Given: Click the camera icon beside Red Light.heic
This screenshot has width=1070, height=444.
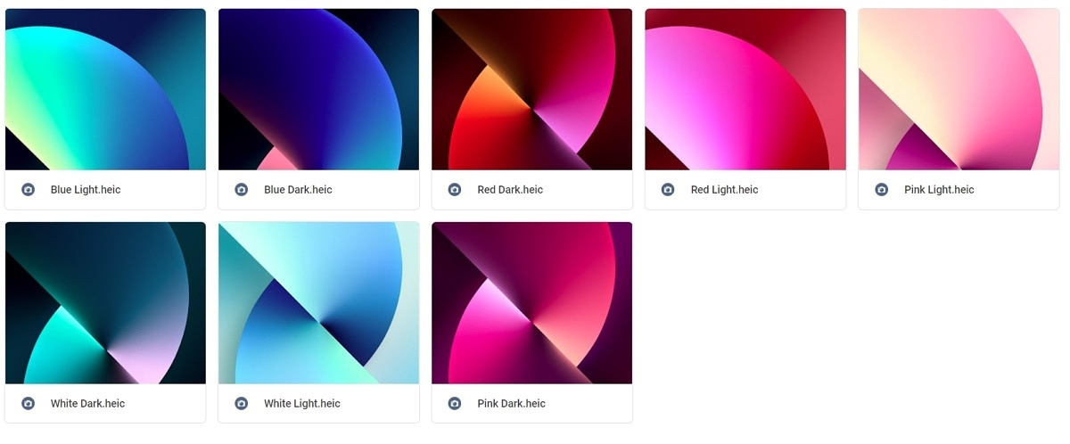Looking at the screenshot, I should (668, 190).
